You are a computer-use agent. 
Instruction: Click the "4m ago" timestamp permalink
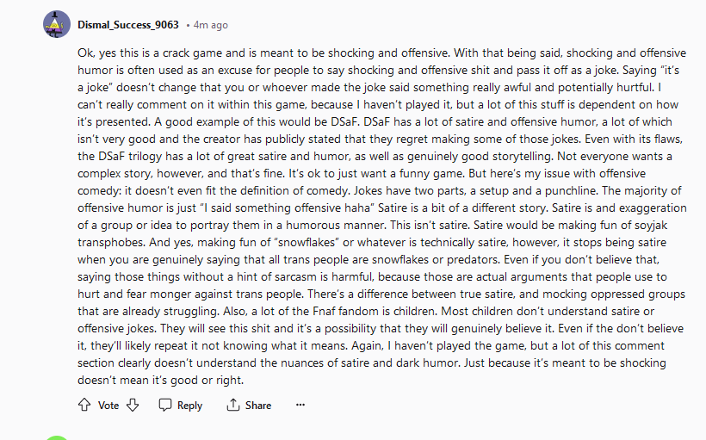pyautogui.click(x=211, y=25)
